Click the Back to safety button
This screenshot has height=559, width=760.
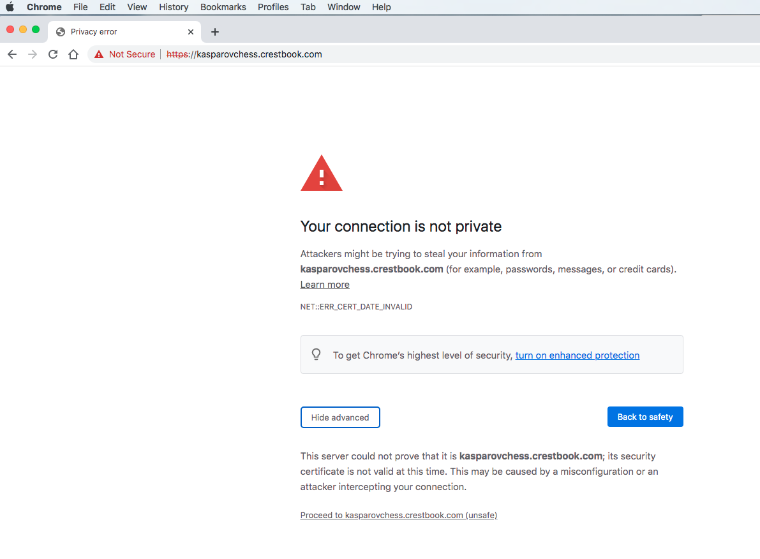click(645, 417)
